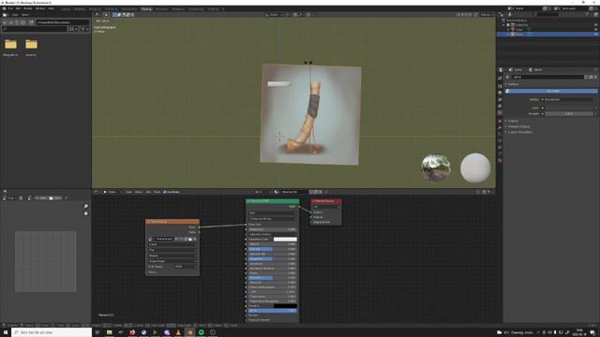Click the black Emission color swatch
600x337 pixels.
click(285, 306)
